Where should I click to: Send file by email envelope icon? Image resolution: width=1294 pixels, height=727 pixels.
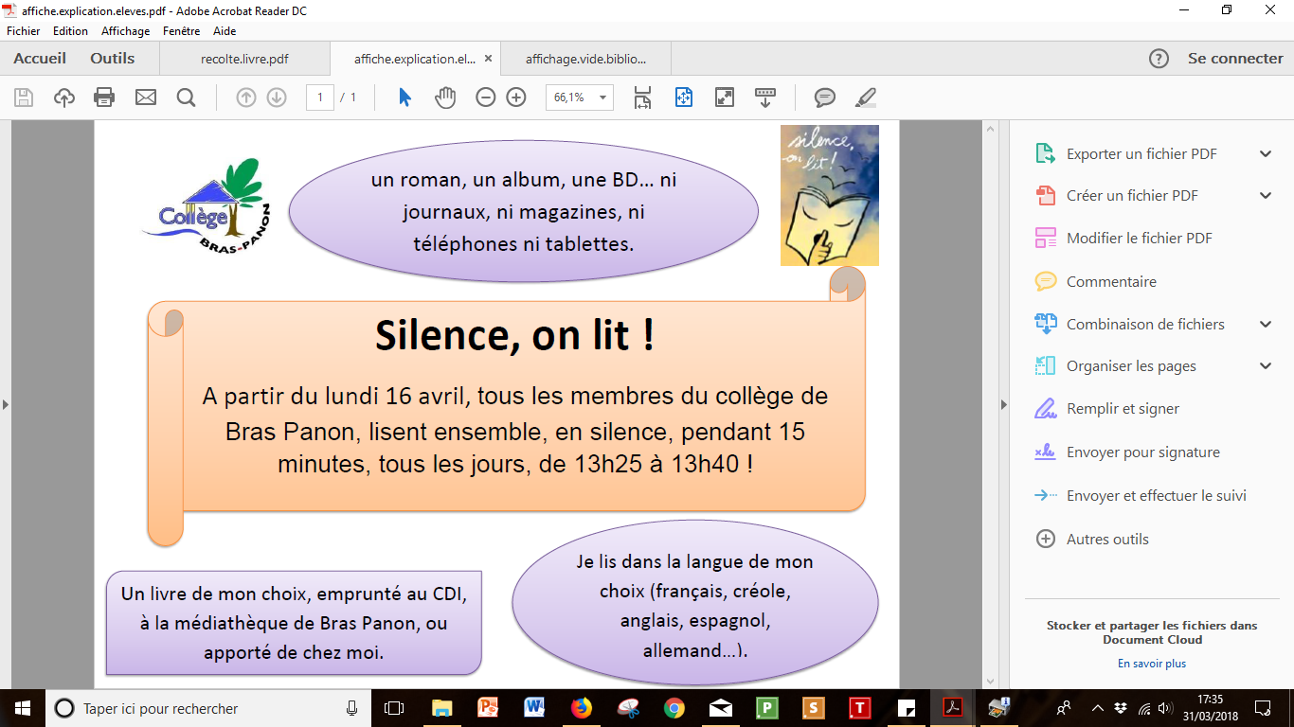145,98
